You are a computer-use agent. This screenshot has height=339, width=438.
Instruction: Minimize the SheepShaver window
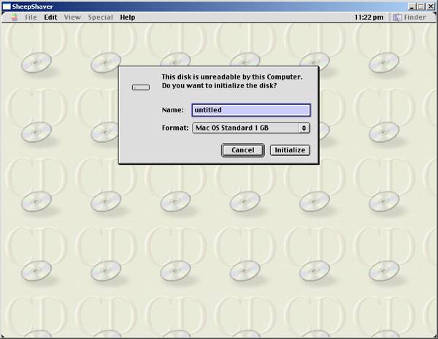coord(412,6)
